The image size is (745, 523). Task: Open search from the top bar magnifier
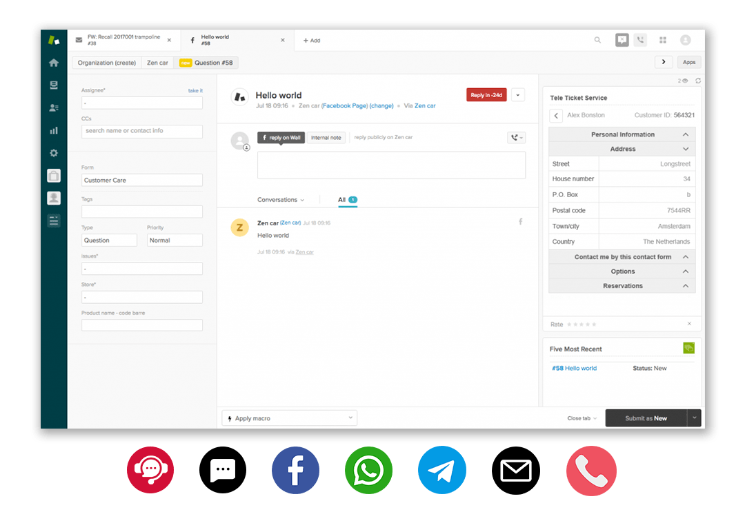(x=597, y=40)
